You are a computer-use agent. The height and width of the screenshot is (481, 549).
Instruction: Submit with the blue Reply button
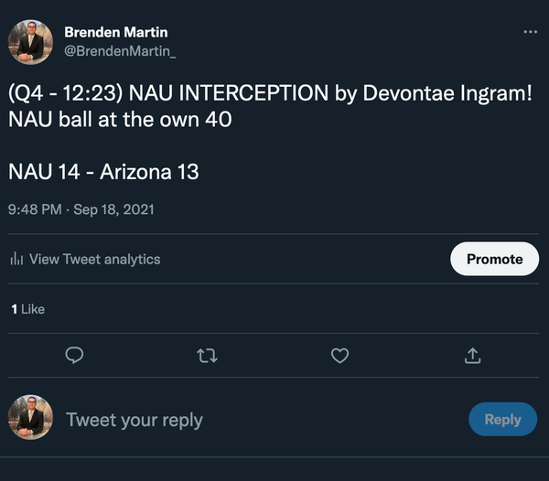click(x=502, y=419)
